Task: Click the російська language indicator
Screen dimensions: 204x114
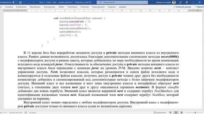Action: tap(33, 113)
